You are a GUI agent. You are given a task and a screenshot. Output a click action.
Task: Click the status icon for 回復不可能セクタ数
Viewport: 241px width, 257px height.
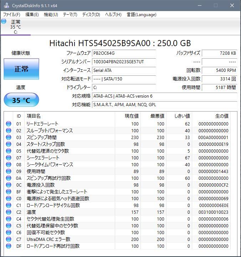pyautogui.click(x=9, y=233)
